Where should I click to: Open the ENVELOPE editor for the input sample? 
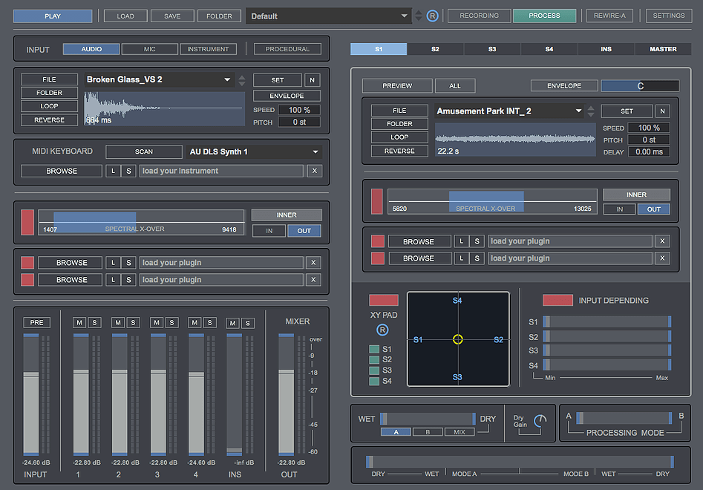click(287, 96)
